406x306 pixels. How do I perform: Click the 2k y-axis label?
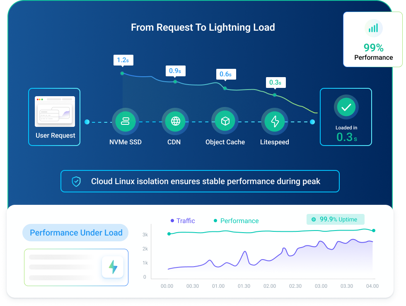[x=145, y=249]
